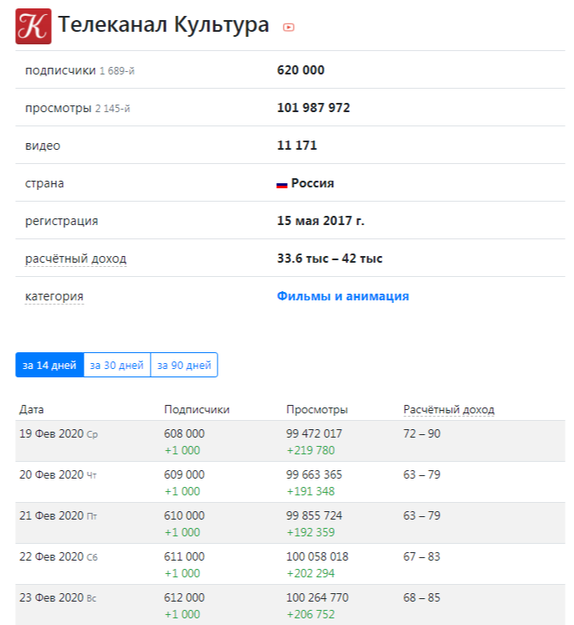This screenshot has width=574, height=625.
Task: Click the views value '100 264 770'
Action: 317,597
